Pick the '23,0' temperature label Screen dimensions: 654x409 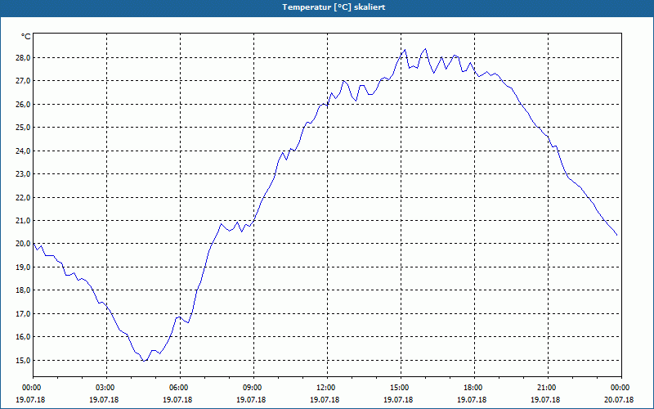23,174
